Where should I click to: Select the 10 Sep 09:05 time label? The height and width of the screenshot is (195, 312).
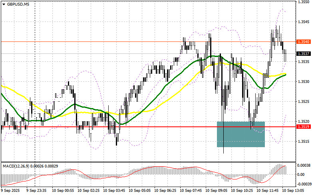pyautogui.click(x=216, y=191)
